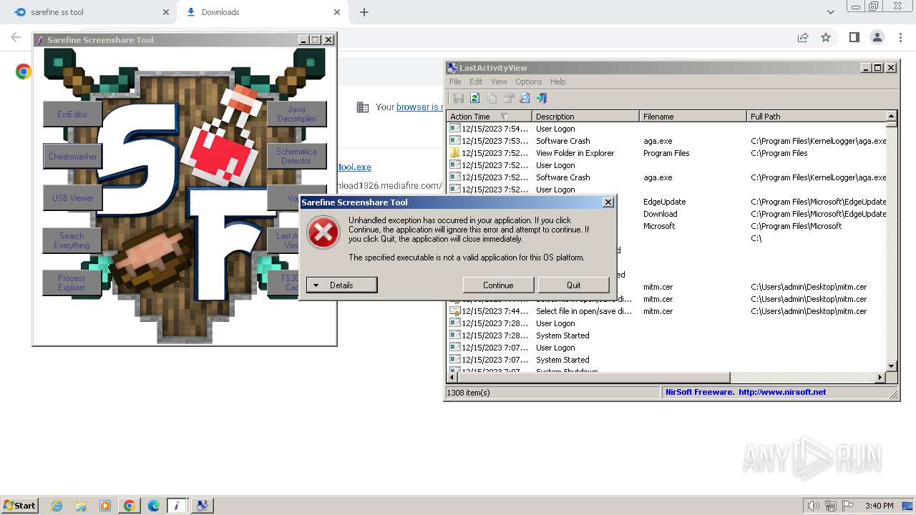The width and height of the screenshot is (916, 515).
Task: Open LastActivityView View menu
Action: [499, 82]
